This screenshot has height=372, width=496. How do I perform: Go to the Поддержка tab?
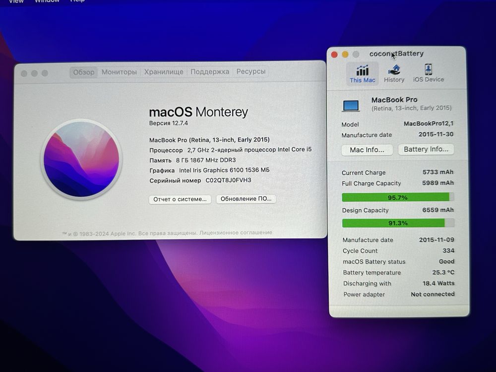click(x=210, y=71)
